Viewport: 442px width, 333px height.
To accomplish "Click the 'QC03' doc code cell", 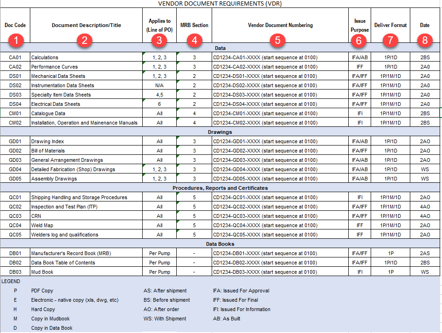I will pyautogui.click(x=15, y=216).
